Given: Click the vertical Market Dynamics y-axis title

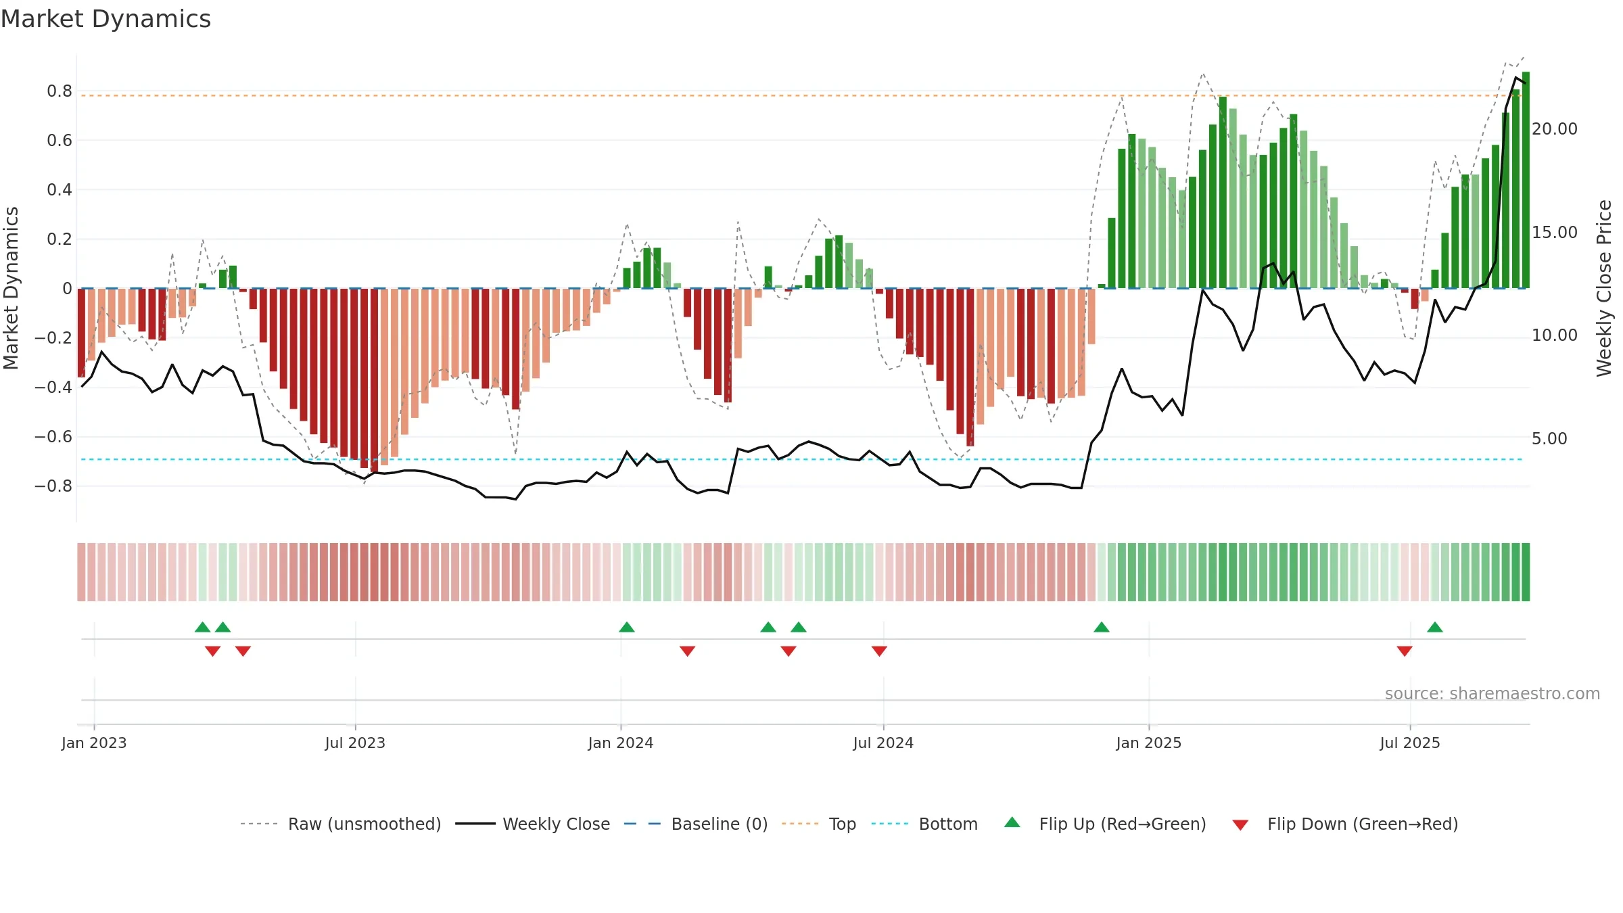Looking at the screenshot, I should pos(11,288).
